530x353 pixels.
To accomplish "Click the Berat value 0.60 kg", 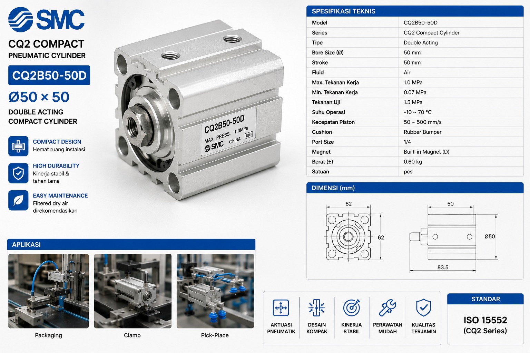I will [413, 162].
